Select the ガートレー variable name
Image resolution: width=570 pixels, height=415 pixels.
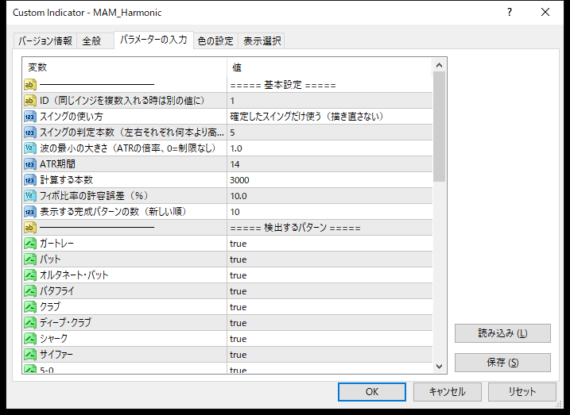[x=56, y=244]
